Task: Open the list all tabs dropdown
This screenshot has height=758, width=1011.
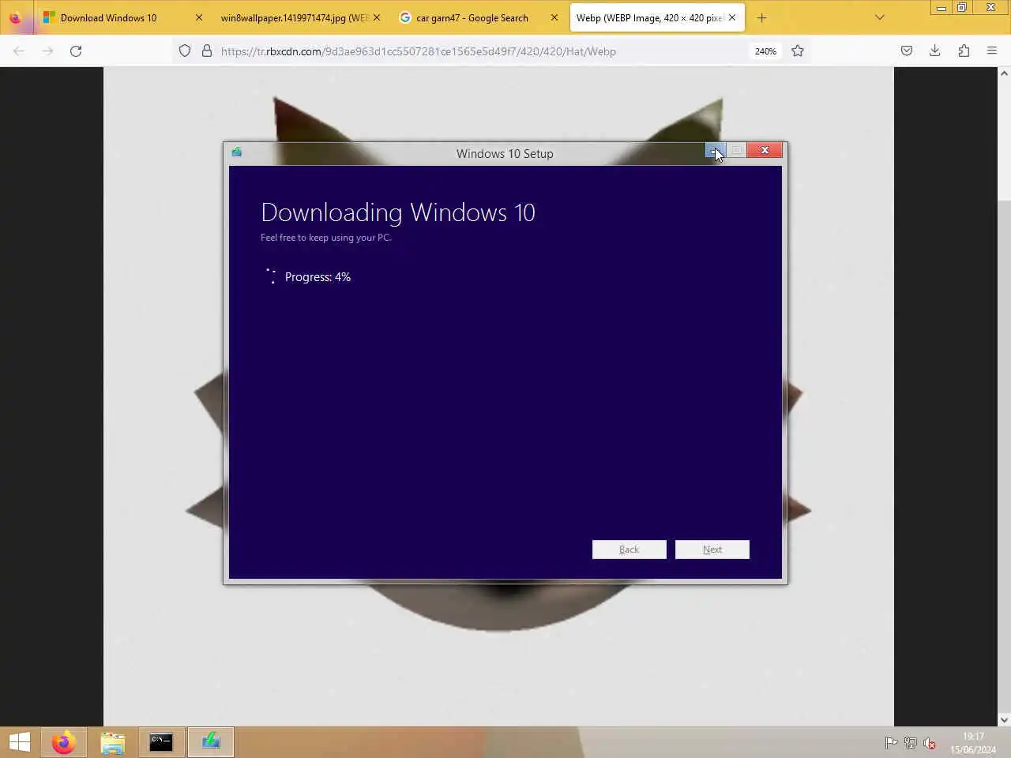Action: pos(879,17)
